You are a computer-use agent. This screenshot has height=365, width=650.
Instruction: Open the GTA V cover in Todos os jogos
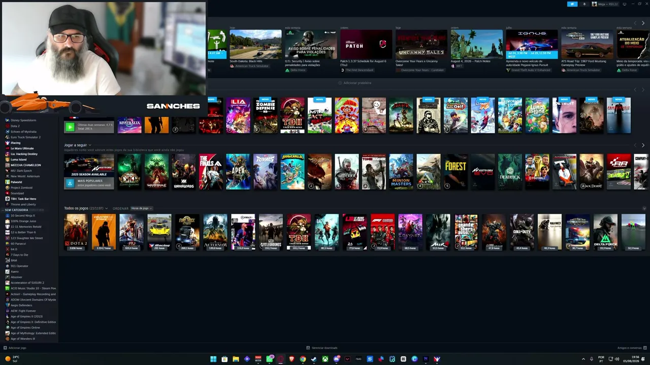(x=466, y=232)
